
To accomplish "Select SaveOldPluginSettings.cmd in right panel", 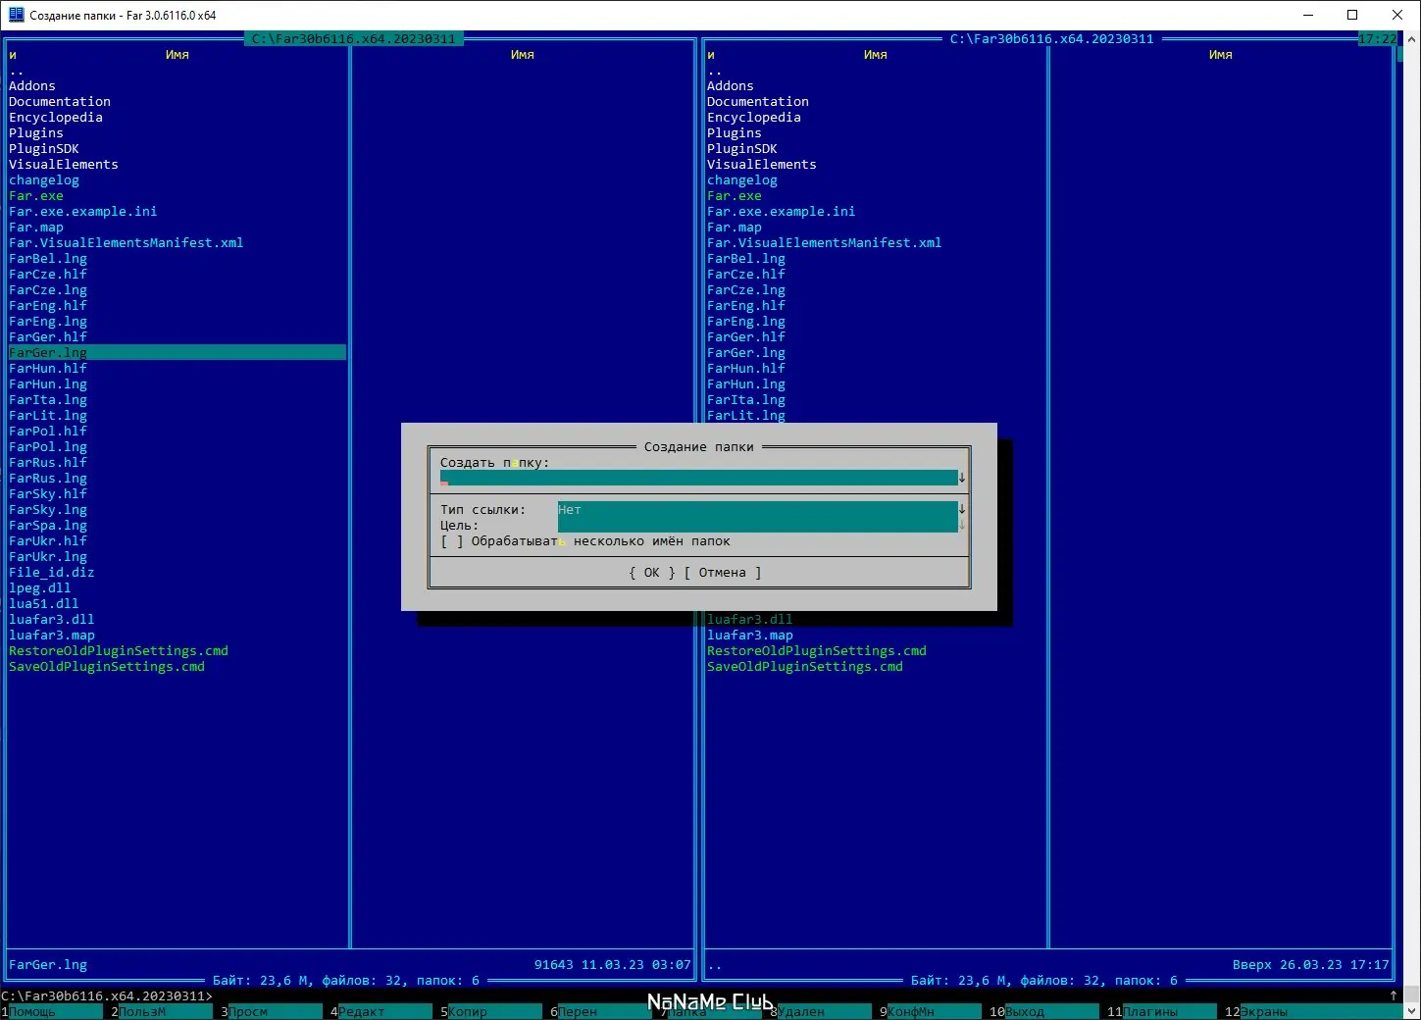I will pos(805,667).
